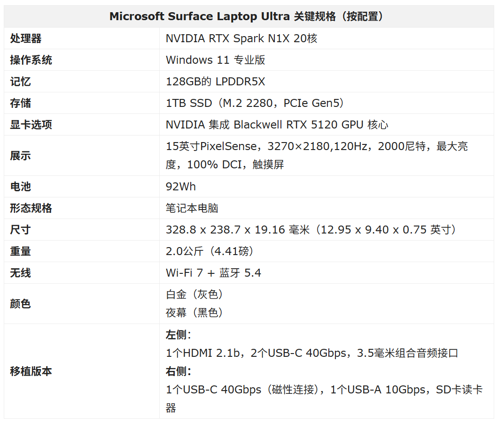Screen dimensions: 497x422
Task: Click NVIDIA RTX Spark N1X 20核 value
Action: 241,38
